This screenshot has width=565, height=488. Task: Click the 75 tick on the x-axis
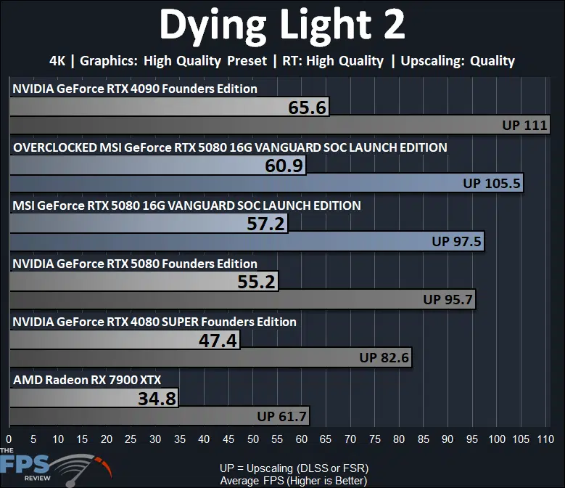375,439
